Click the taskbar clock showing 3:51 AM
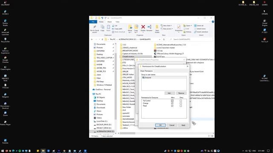 pos(261,151)
